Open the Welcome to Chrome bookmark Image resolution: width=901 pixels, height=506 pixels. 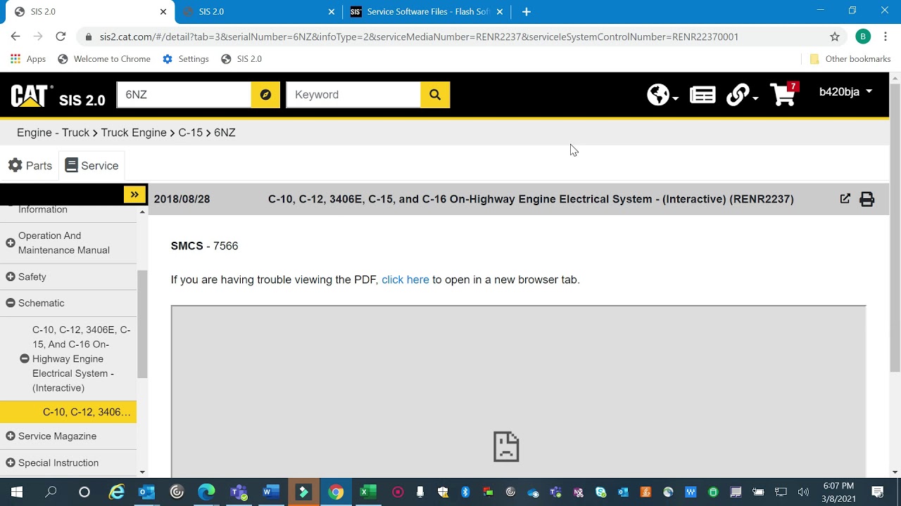104,59
